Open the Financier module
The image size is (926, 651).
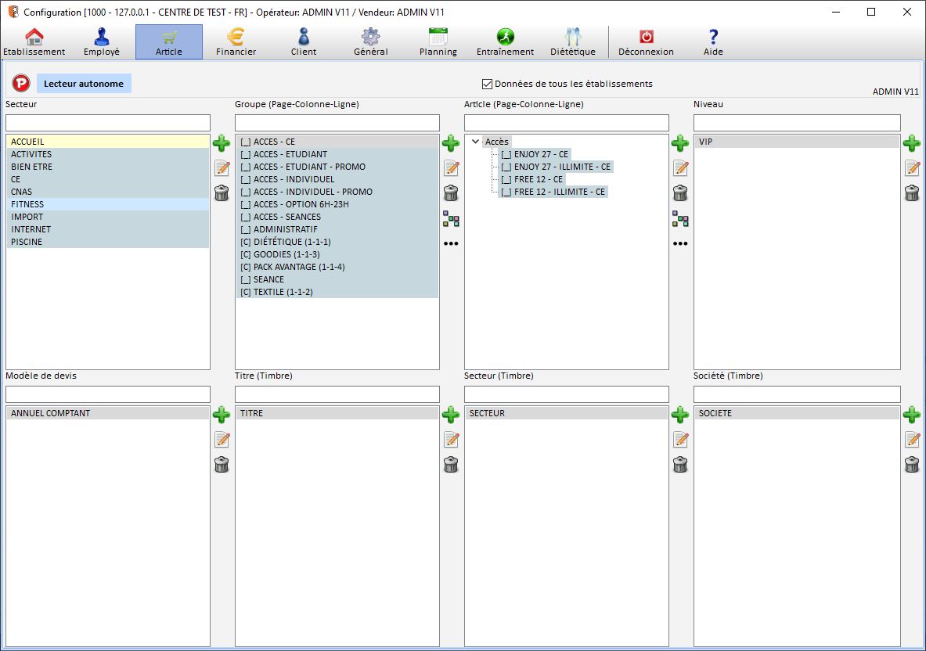pos(236,41)
